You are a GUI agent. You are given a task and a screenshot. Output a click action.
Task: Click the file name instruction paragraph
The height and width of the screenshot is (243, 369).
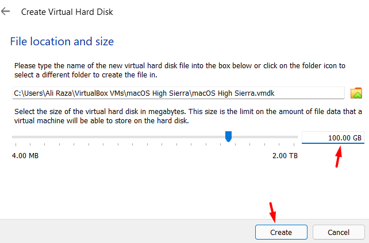(178, 70)
